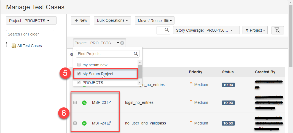
Task: Open the Project filter dropdown button
Action: [x=255, y=30]
